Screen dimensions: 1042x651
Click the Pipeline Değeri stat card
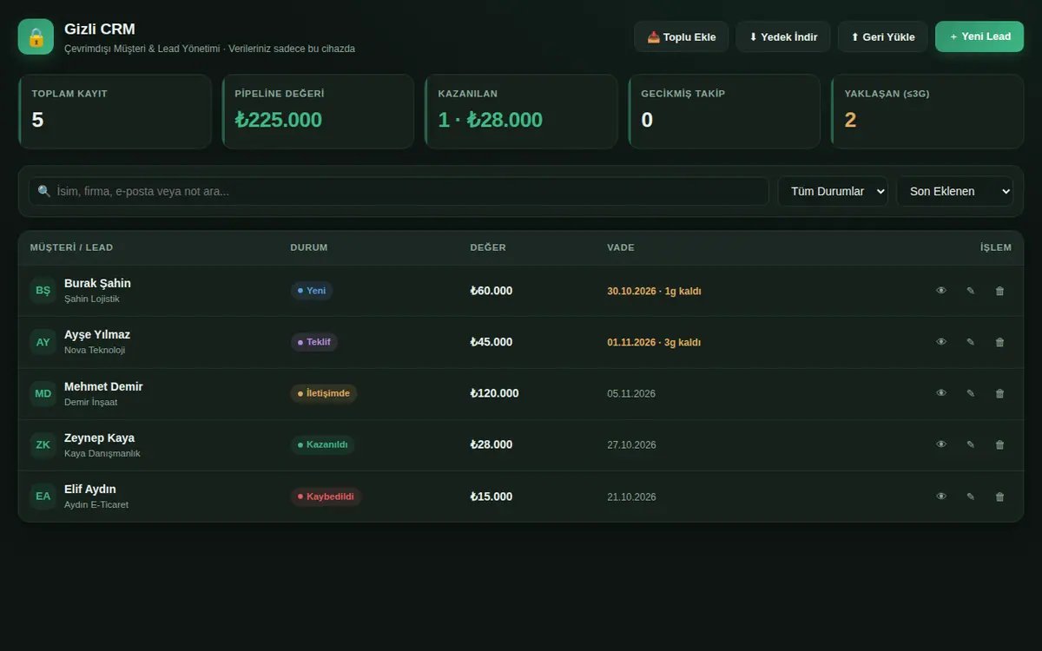tap(318, 111)
